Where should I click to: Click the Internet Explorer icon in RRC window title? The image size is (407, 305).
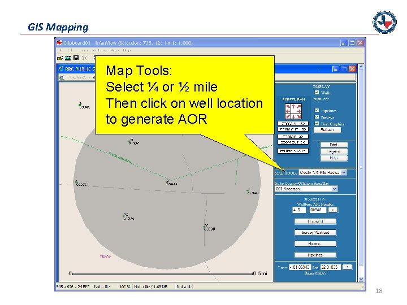tap(61, 69)
